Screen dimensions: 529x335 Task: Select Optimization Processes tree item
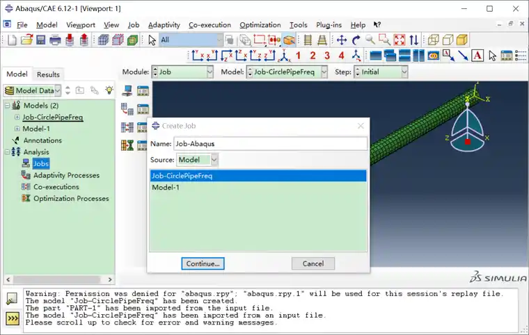[71, 199]
